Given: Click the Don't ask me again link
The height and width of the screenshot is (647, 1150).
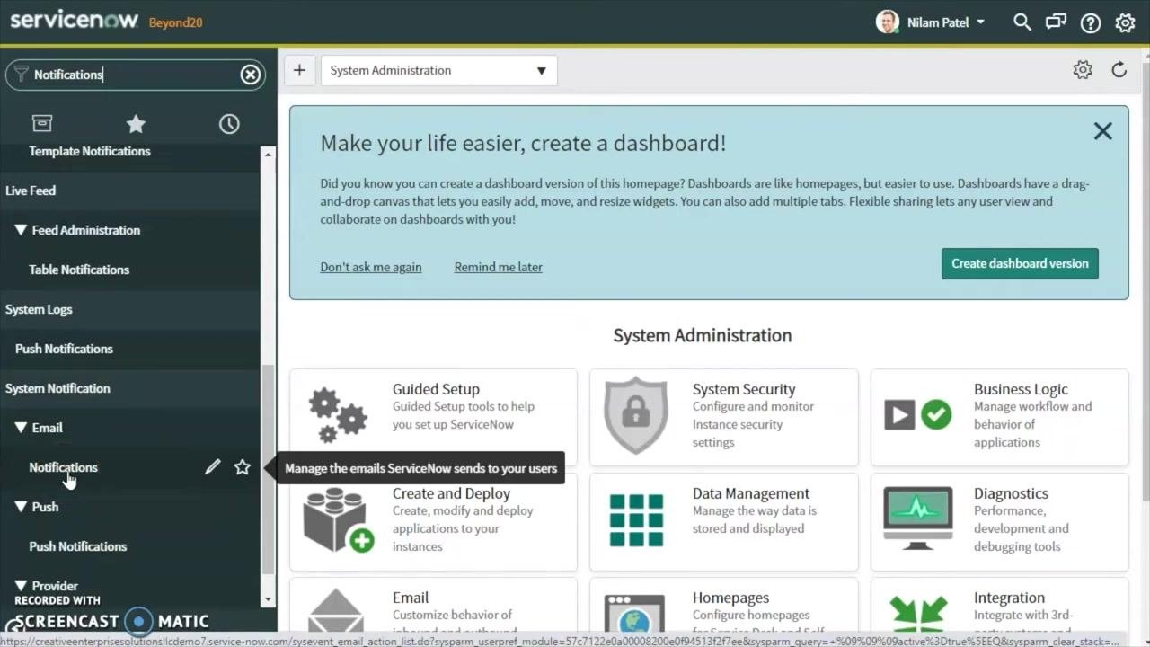Looking at the screenshot, I should (371, 267).
